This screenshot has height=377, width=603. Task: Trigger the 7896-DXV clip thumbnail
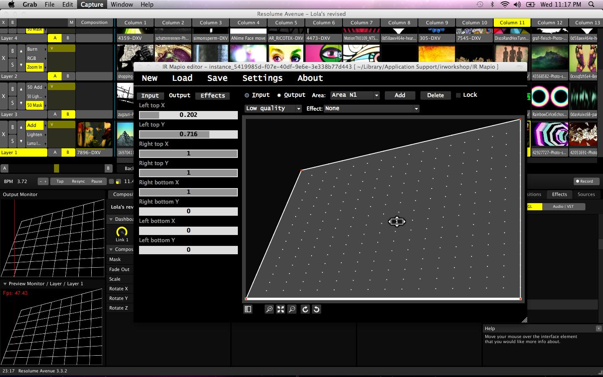point(94,134)
